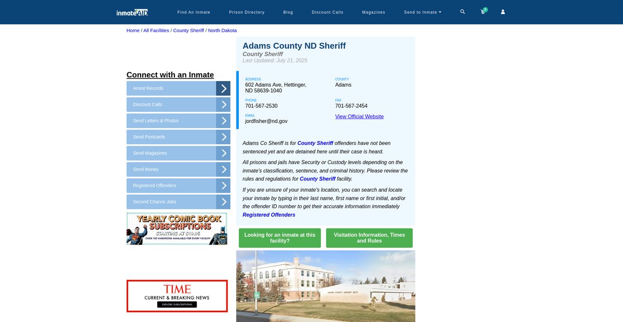623x322 pixels.
Task: Go to Home breadcrumb link
Action: pos(133,30)
